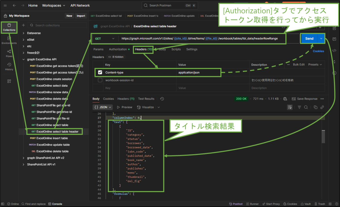Open the hamburger menu in title bar
The height and width of the screenshot is (207, 340).
coord(5,5)
